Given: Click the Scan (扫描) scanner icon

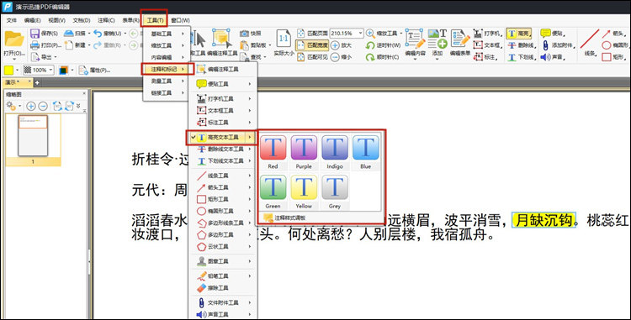Looking at the screenshot, I should click(68, 34).
